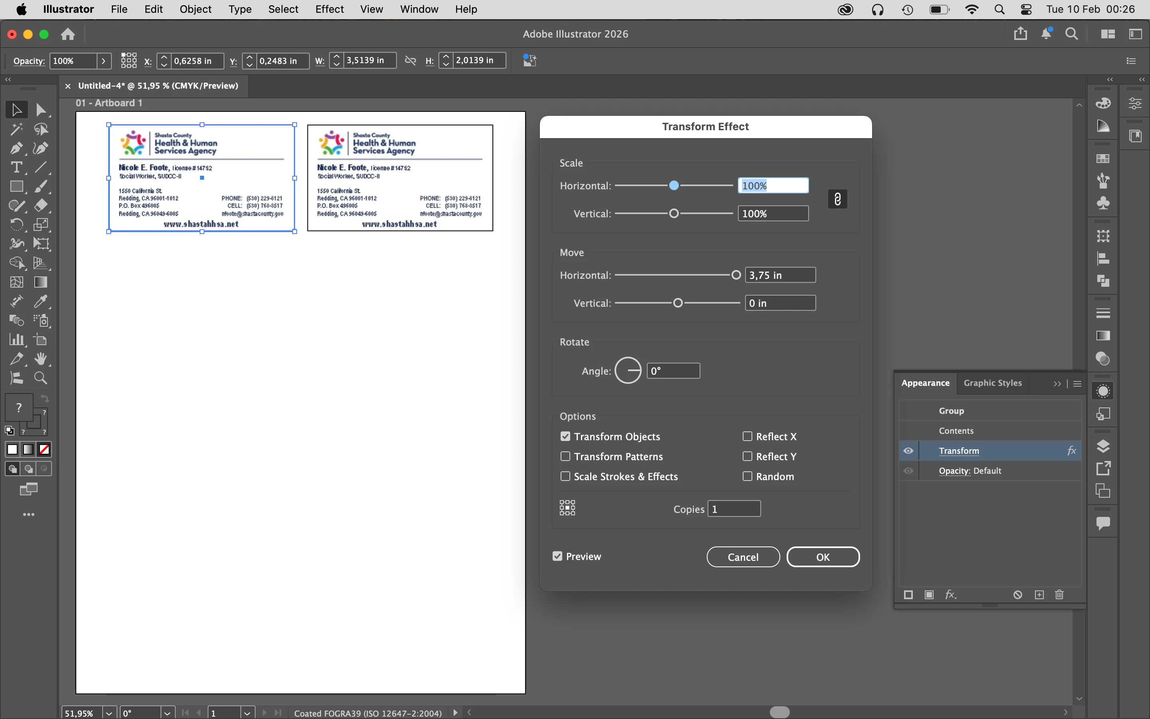
Task: Click Add New Effect fx icon
Action: point(950,595)
